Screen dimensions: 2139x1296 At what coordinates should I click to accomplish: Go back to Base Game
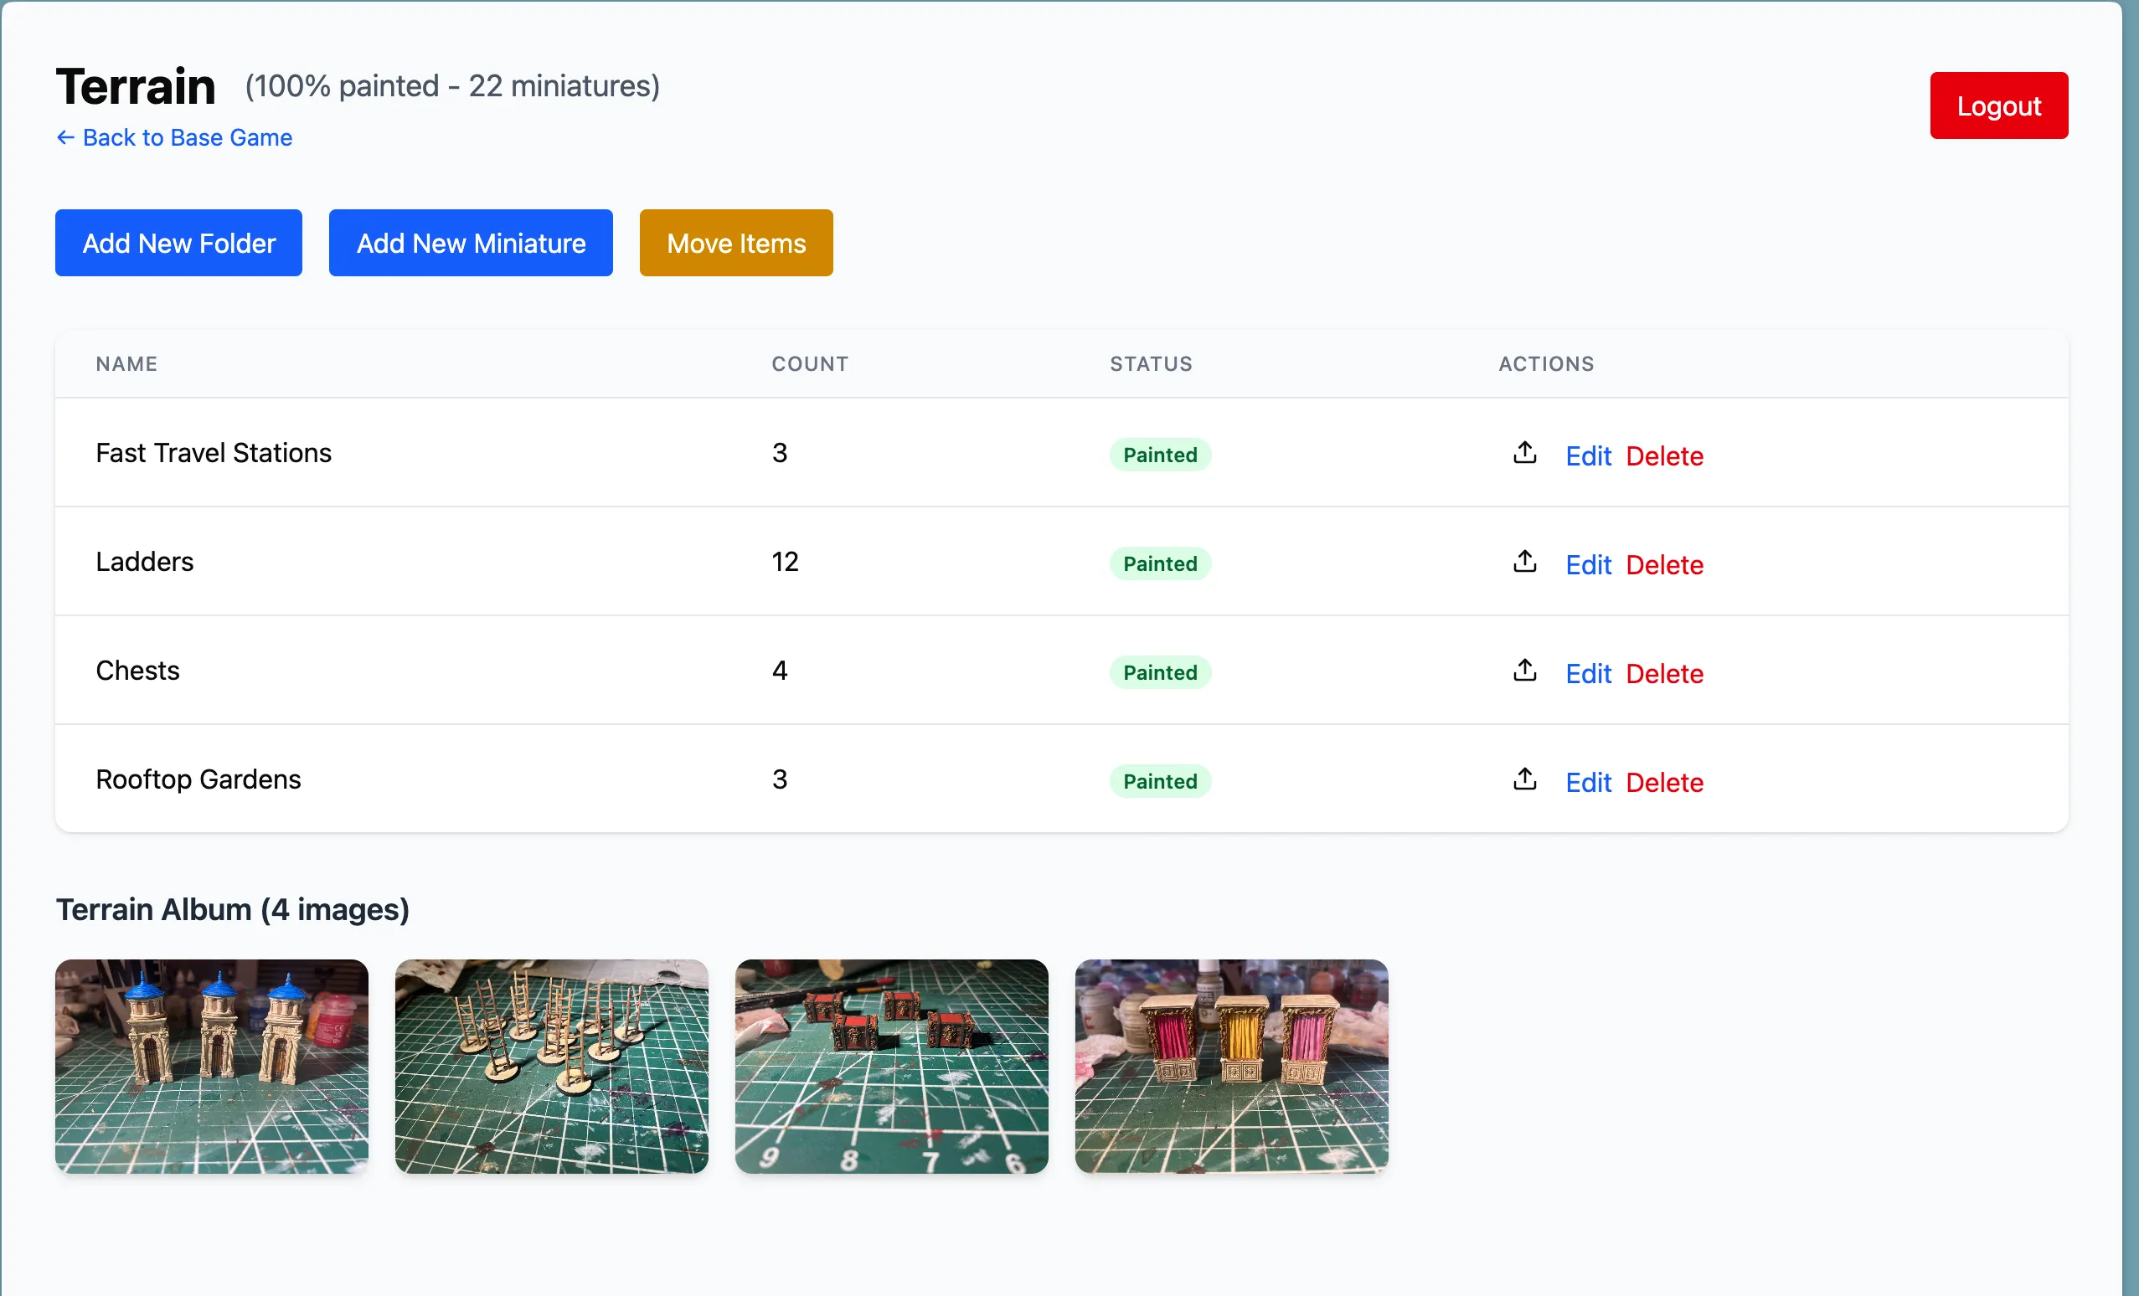click(174, 138)
